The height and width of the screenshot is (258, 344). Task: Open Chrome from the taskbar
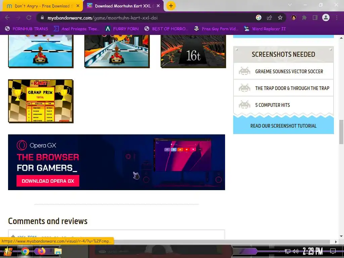pyautogui.click(x=25, y=251)
